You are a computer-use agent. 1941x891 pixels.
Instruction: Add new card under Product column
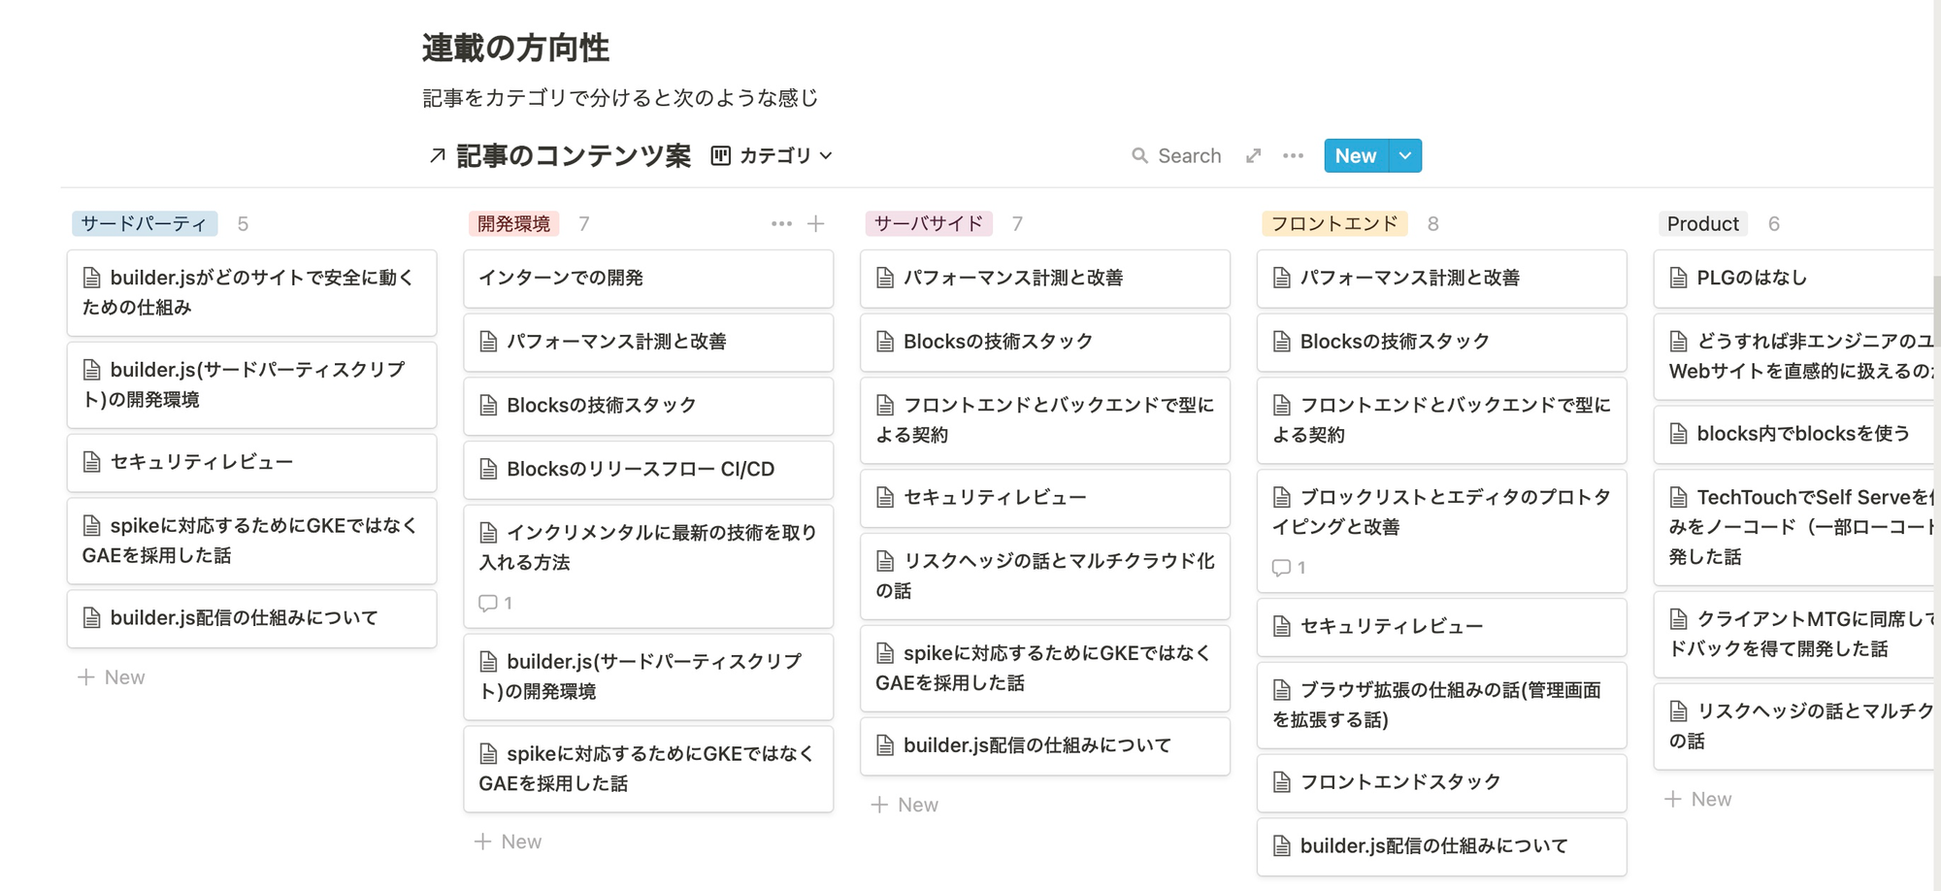[x=1698, y=799]
